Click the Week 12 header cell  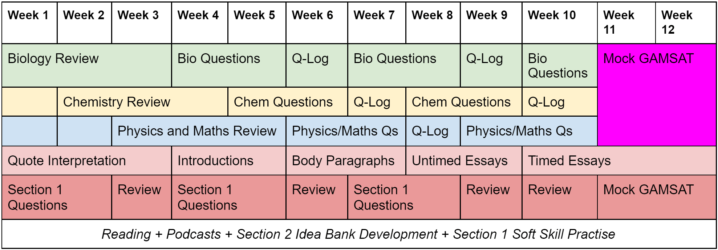pyautogui.click(x=686, y=23)
